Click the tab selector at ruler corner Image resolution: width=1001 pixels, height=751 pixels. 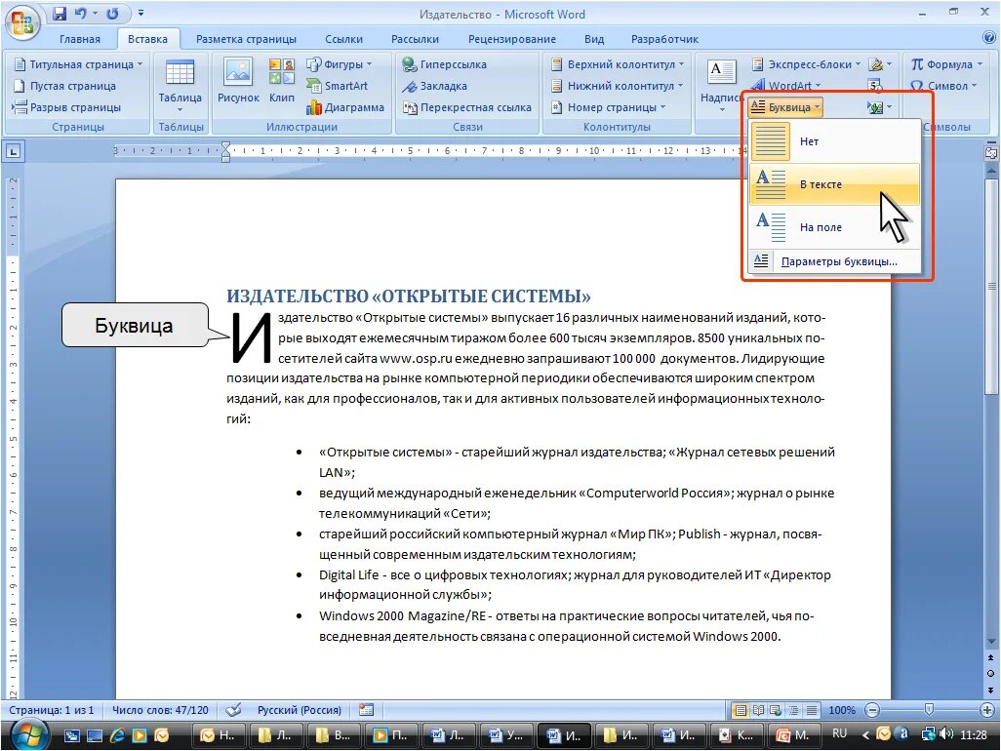(13, 151)
